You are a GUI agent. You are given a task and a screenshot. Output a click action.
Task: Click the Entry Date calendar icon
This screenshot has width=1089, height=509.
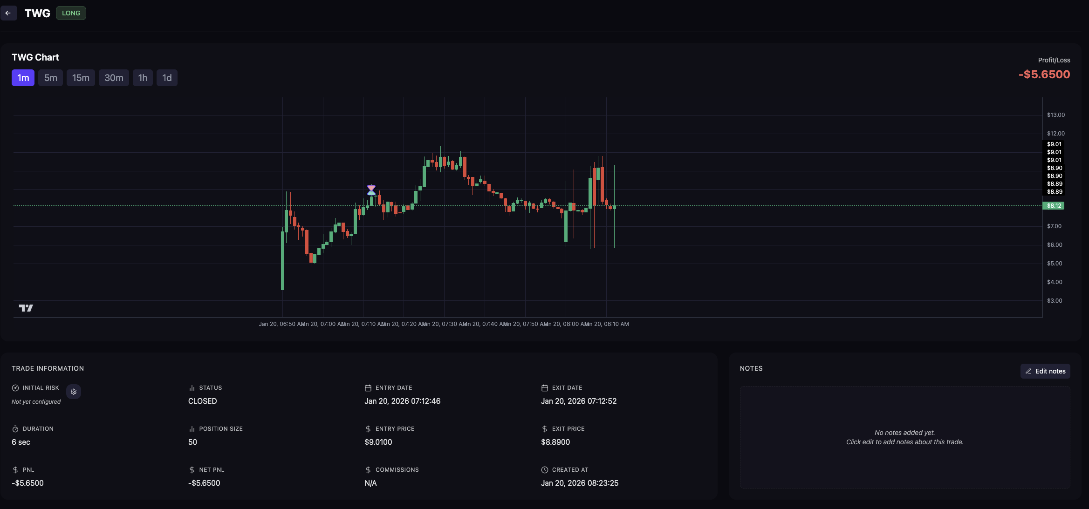(368, 388)
